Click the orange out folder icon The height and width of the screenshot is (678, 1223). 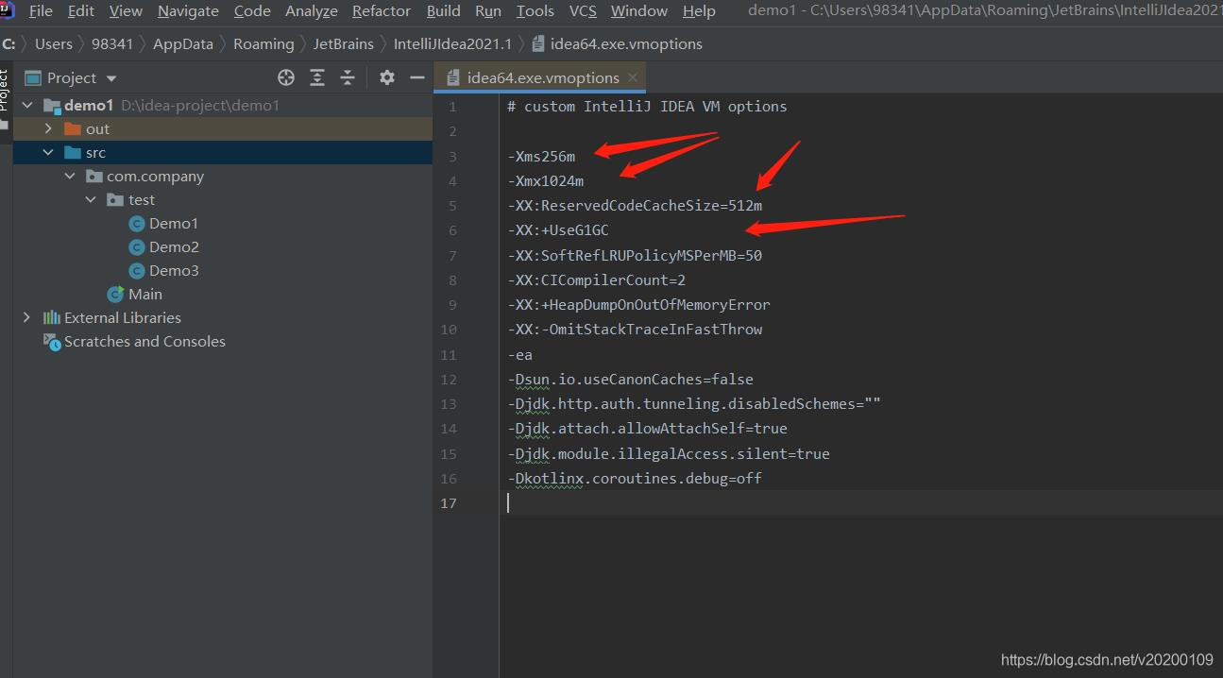73,129
